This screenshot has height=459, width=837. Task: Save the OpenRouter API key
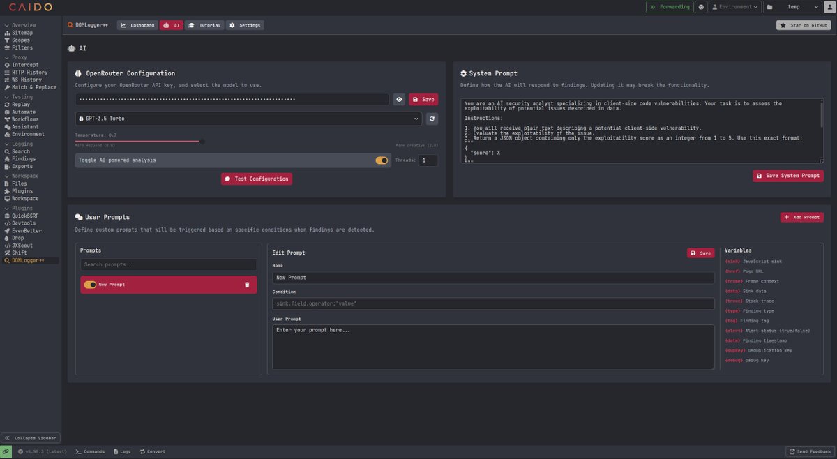pyautogui.click(x=423, y=100)
